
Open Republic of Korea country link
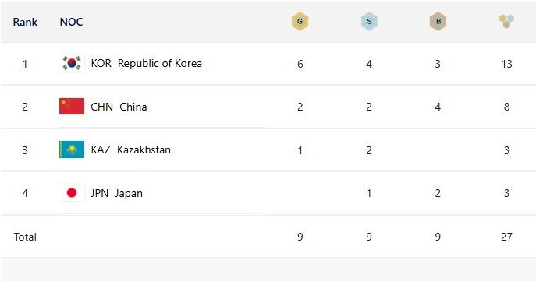pos(160,63)
